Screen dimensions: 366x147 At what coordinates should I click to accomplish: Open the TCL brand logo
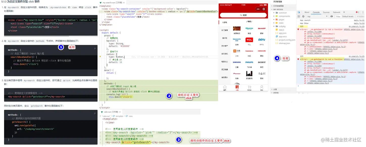[x=249, y=40]
